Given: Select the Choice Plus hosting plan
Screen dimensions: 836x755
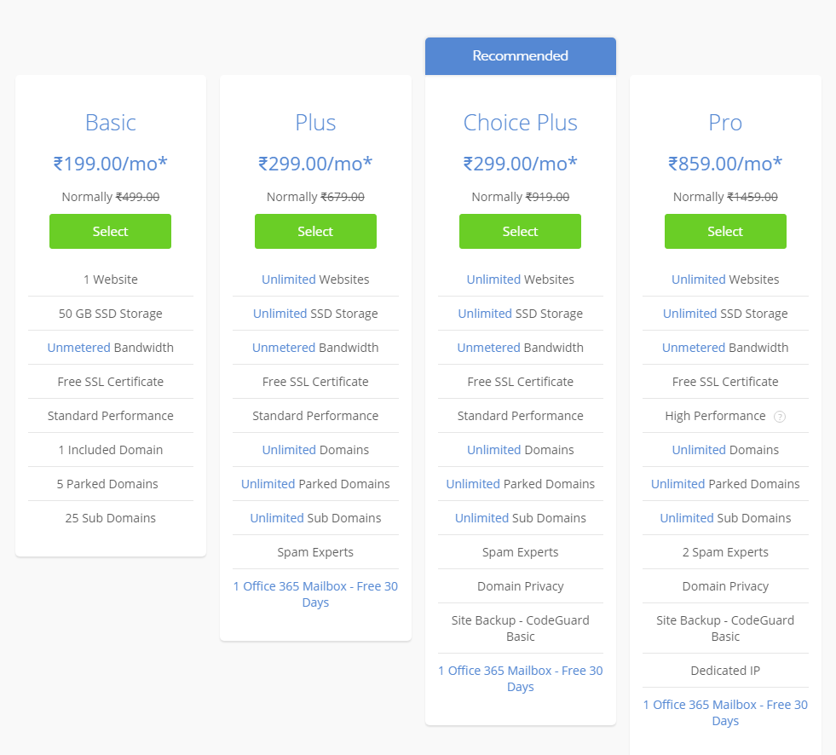Looking at the screenshot, I should click(521, 232).
